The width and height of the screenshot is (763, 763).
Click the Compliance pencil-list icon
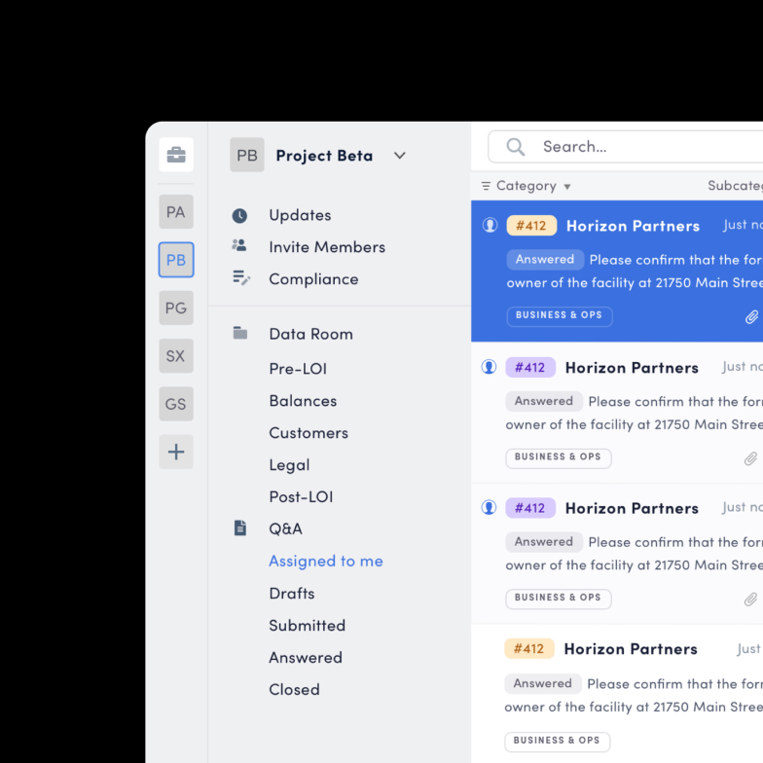click(241, 278)
